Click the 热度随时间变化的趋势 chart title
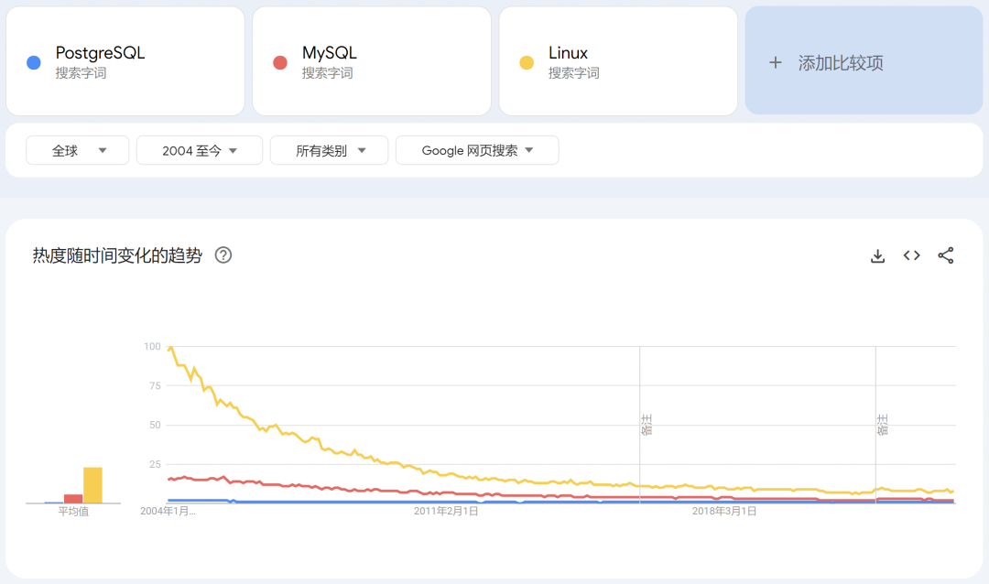The height and width of the screenshot is (584, 989). coord(117,255)
